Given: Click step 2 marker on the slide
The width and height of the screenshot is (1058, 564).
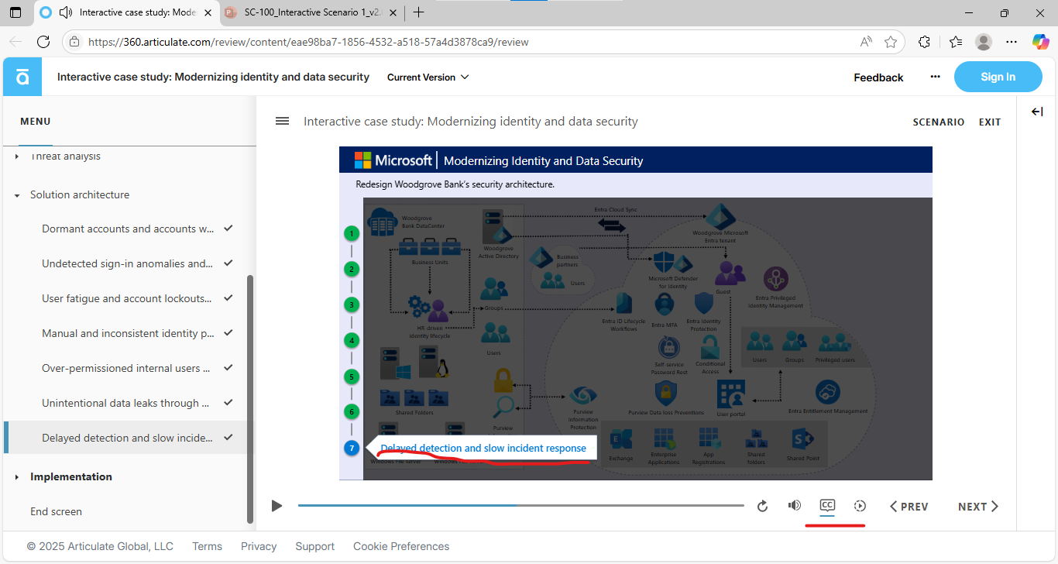Looking at the screenshot, I should [352, 270].
